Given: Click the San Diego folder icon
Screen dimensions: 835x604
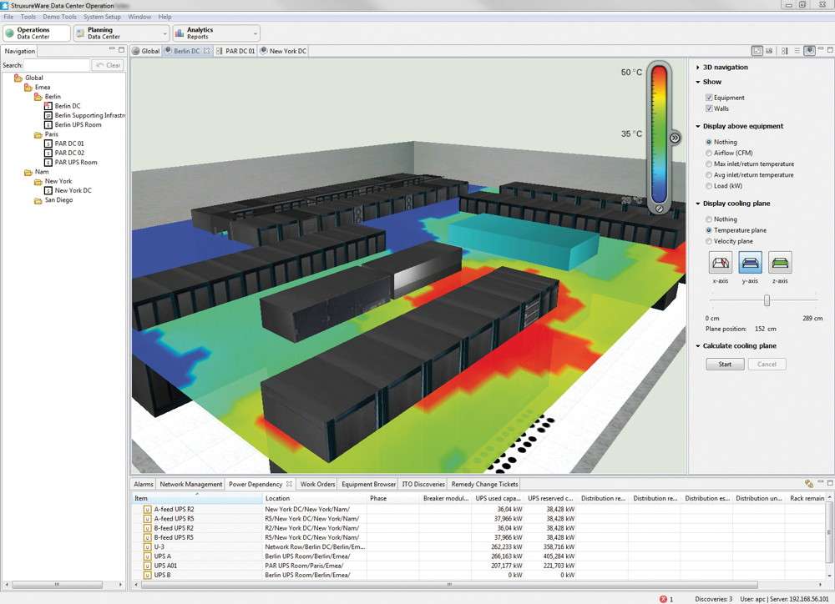Looking at the screenshot, I should 38,200.
